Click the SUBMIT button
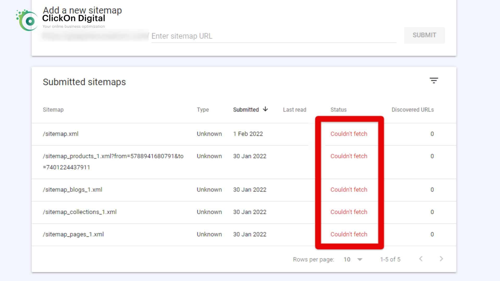Viewport: 500px width, 281px height. [x=424, y=35]
